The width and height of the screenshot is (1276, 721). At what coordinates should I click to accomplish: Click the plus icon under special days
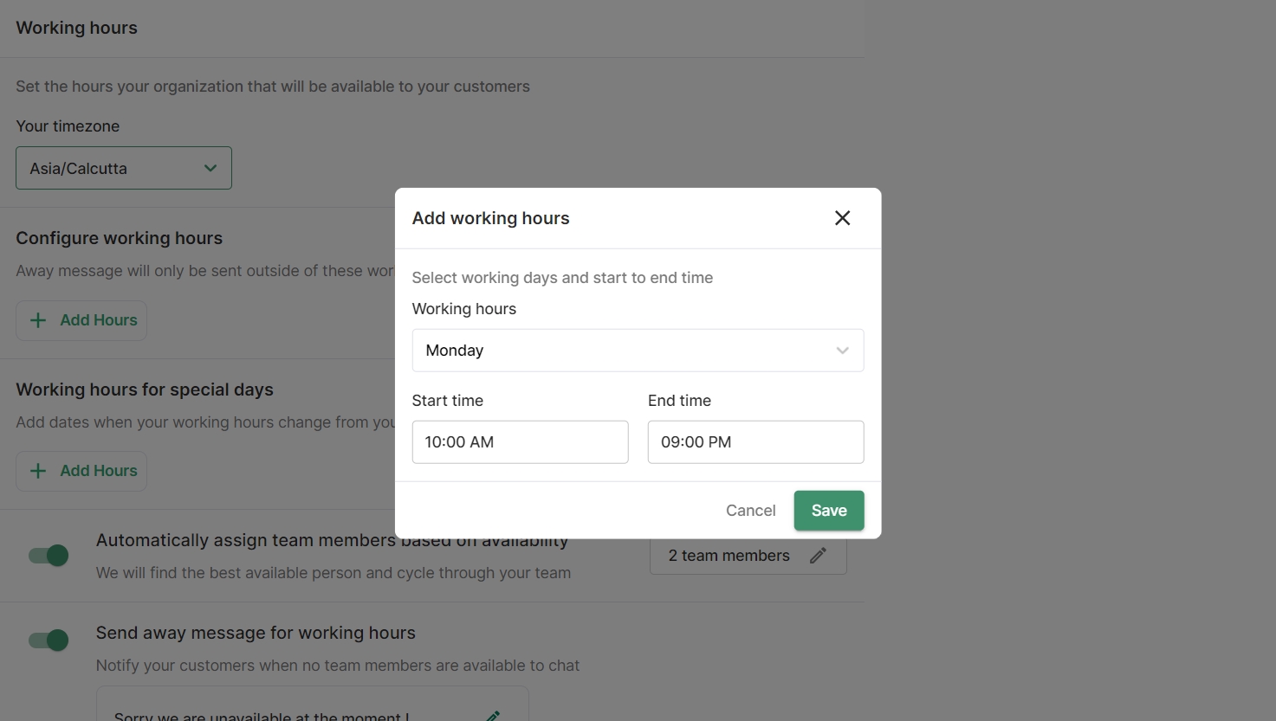point(38,471)
